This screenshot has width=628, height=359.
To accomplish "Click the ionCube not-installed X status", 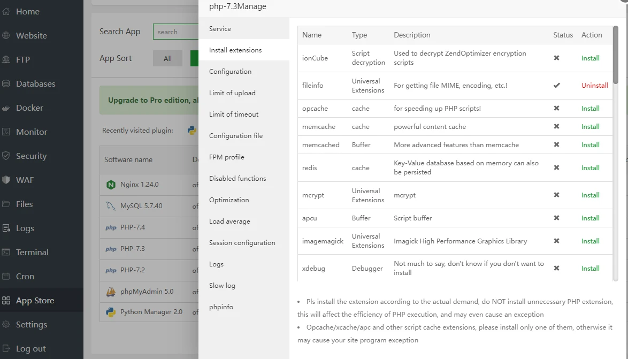I will [556, 58].
